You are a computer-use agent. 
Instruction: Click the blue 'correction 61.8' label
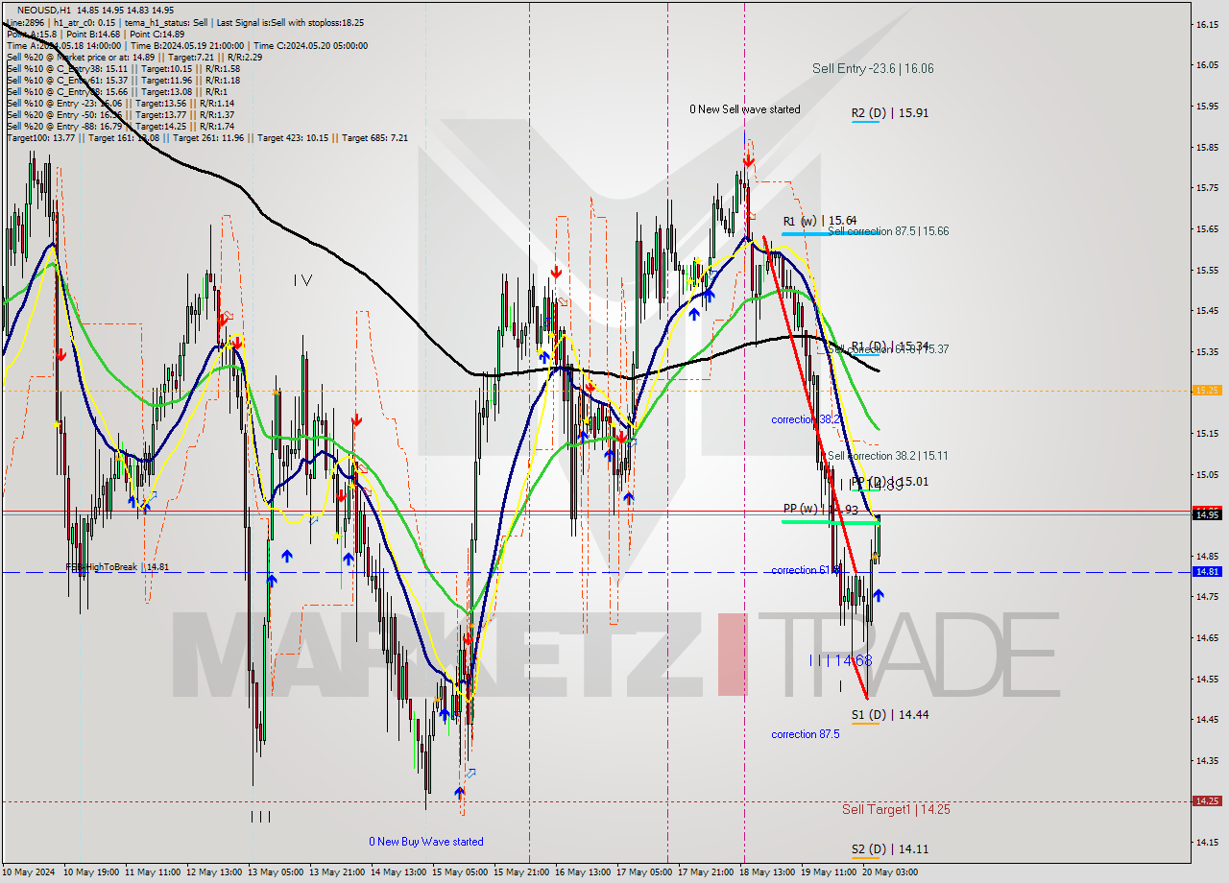click(807, 570)
